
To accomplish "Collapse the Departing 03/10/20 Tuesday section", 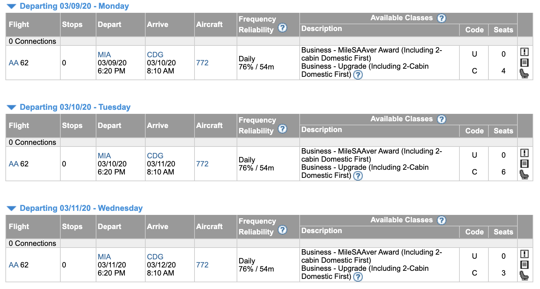I will coord(11,107).
